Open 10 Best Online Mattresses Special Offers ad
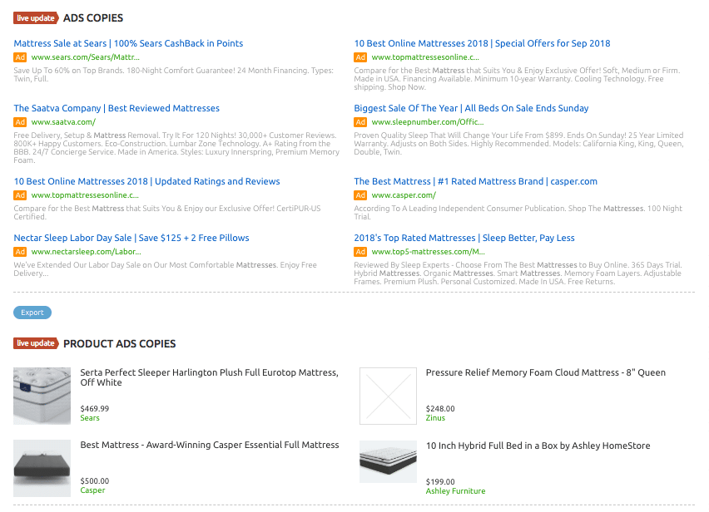 point(482,43)
